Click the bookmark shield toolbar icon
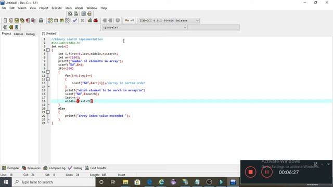333x187 pixels. [x=118, y=21]
